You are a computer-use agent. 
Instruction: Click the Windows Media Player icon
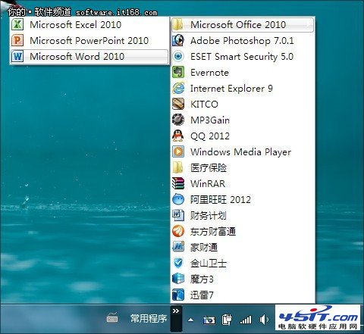coord(178,151)
